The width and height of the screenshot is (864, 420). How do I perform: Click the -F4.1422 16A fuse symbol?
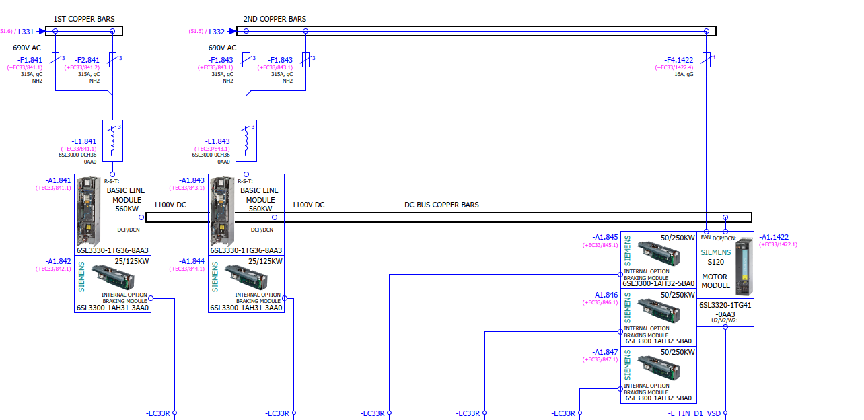click(x=707, y=60)
